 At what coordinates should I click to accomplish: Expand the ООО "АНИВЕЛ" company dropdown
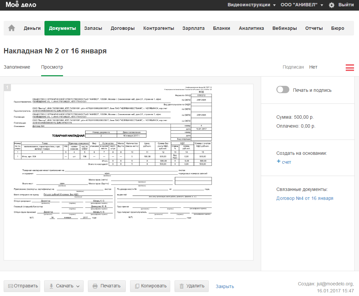[301, 5]
